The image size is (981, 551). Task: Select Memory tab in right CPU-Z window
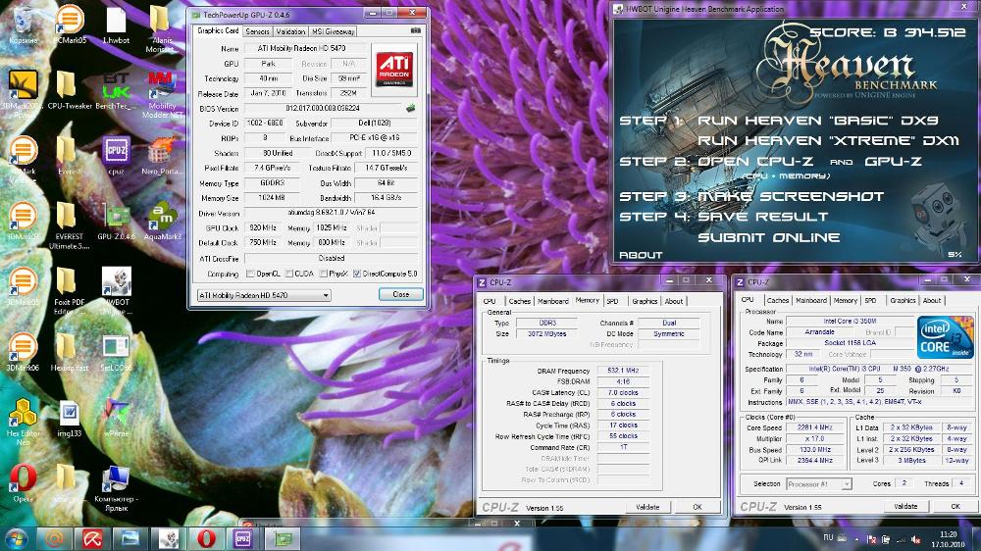click(846, 300)
